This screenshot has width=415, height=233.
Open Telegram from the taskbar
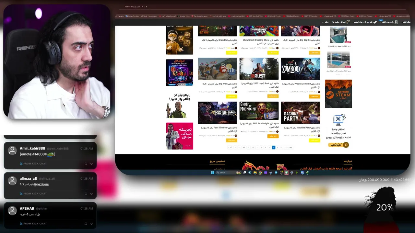point(276,172)
